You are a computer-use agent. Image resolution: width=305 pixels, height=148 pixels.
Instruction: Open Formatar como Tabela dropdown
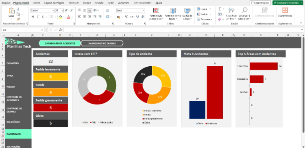tap(173, 14)
